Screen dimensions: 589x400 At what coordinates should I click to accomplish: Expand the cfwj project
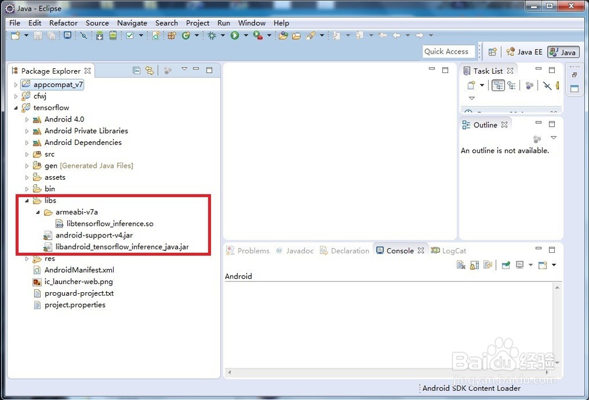pyautogui.click(x=16, y=97)
